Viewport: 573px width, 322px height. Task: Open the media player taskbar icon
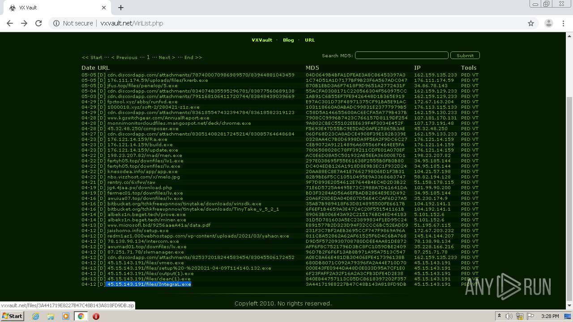(x=66, y=316)
